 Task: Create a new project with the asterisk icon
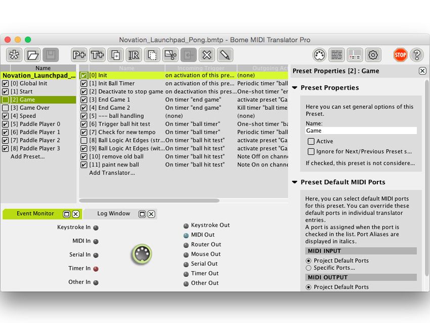pyautogui.click(x=14, y=55)
